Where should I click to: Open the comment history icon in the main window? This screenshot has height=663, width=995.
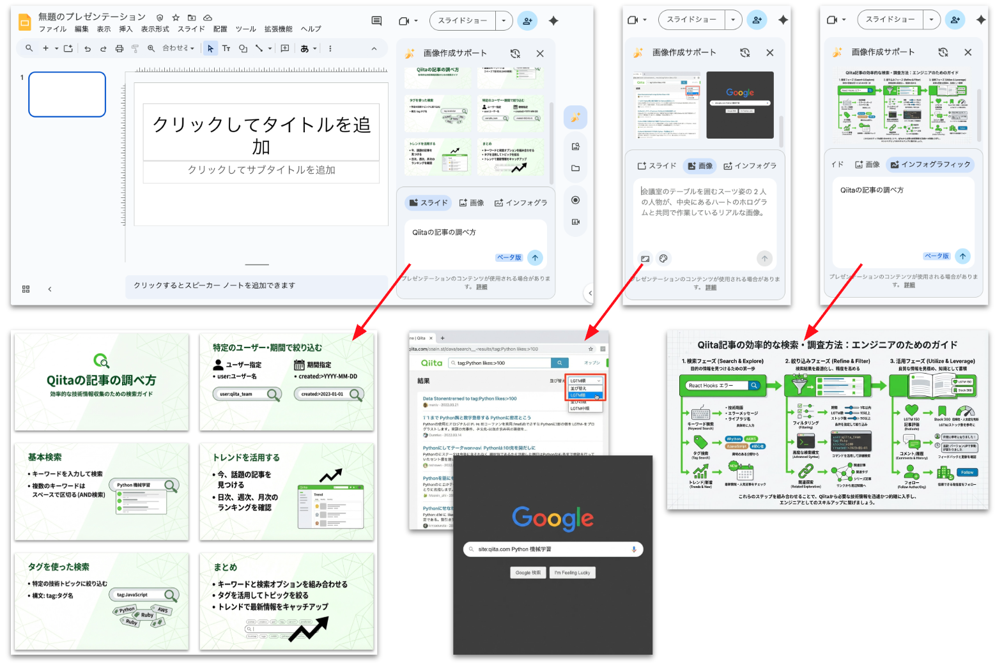[x=376, y=21]
